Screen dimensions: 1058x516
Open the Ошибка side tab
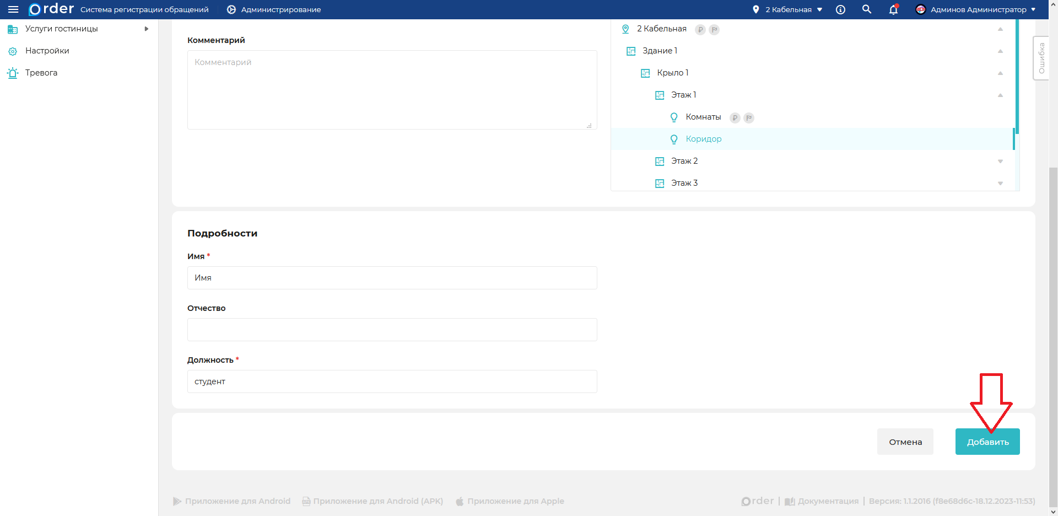click(1041, 58)
